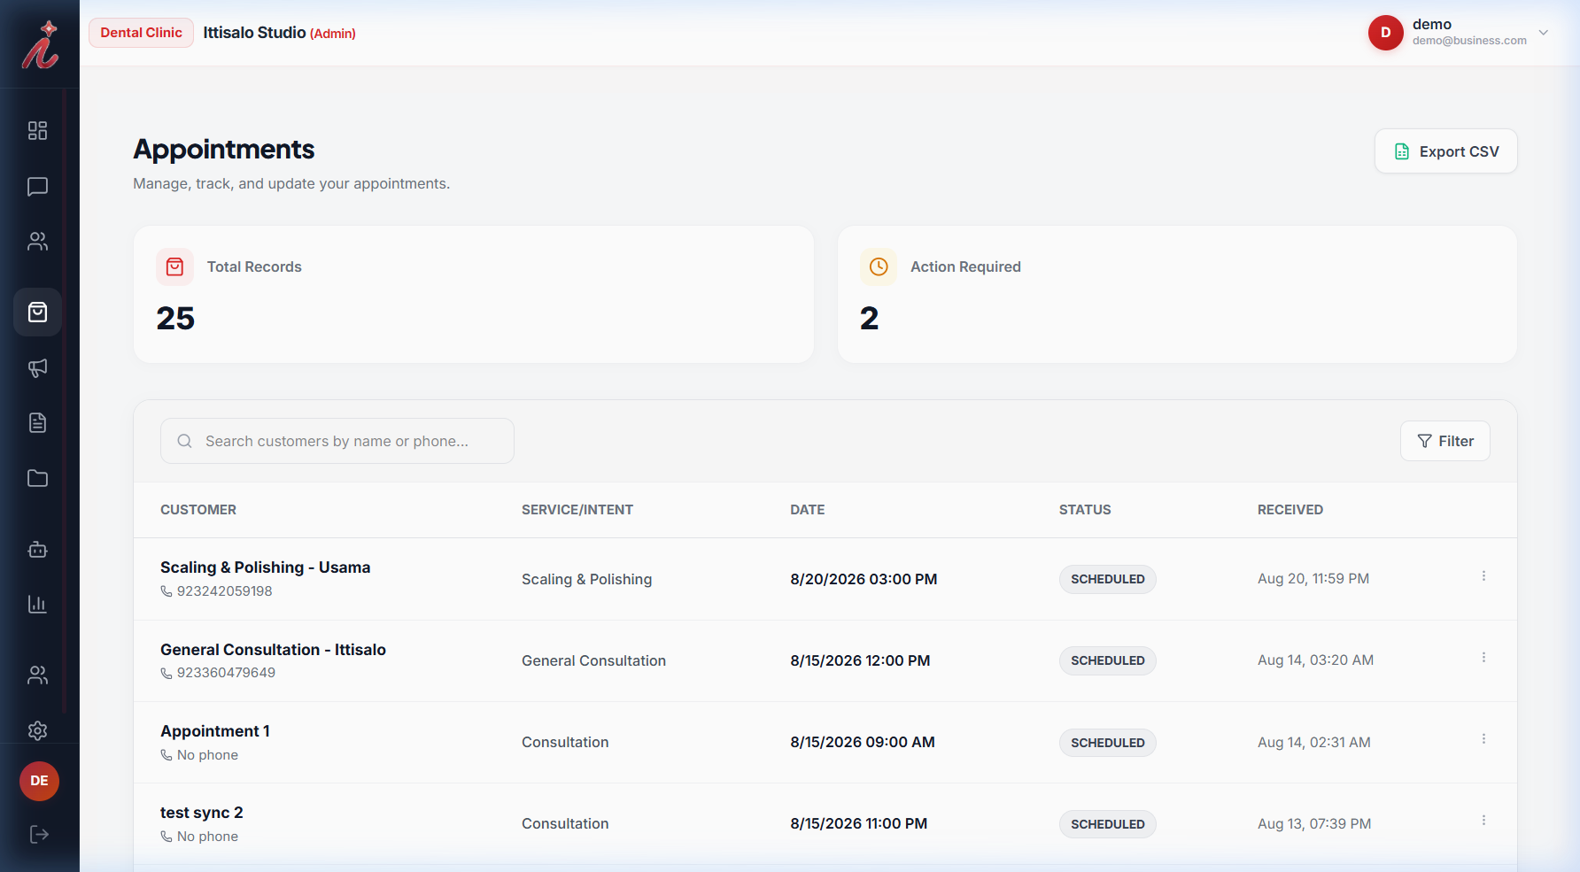Click the Ittisalo logo at top left

pyautogui.click(x=40, y=44)
